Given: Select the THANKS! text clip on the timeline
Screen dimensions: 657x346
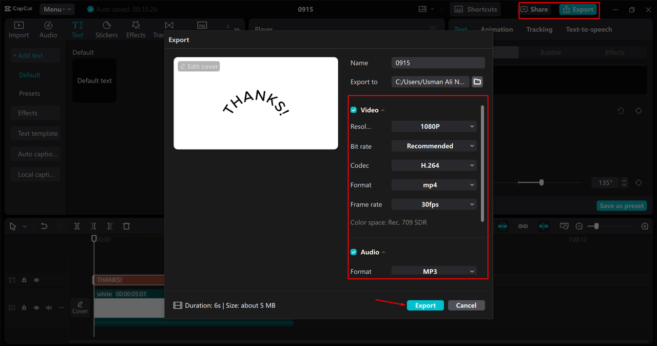Looking at the screenshot, I should [129, 280].
